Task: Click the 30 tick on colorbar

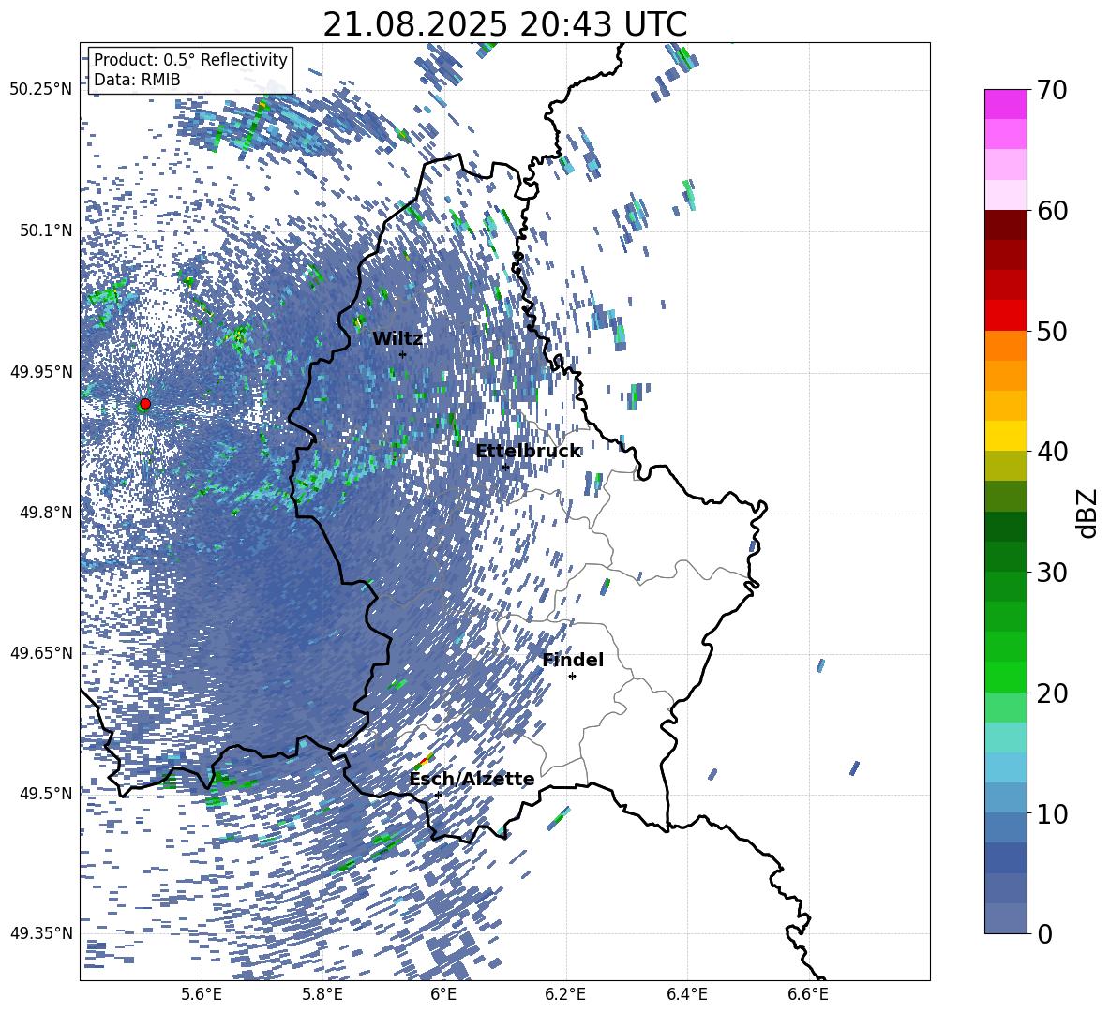Action: [x=1052, y=573]
